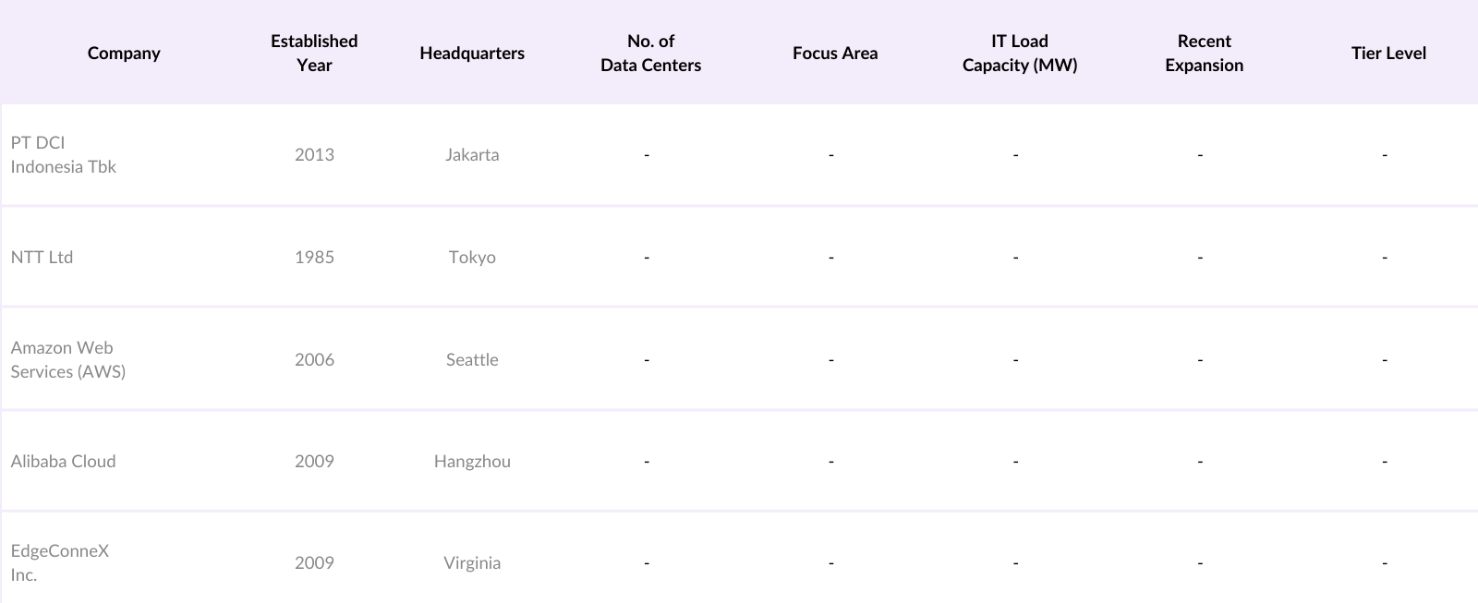1478x603 pixels.
Task: Select the No. of Data Centers header
Action: pos(650,53)
